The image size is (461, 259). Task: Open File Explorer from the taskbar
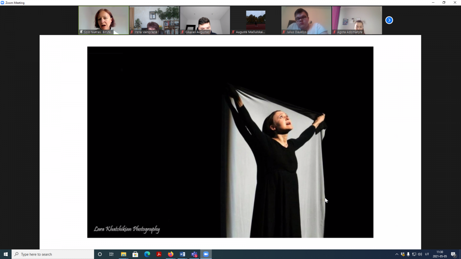pos(123,254)
